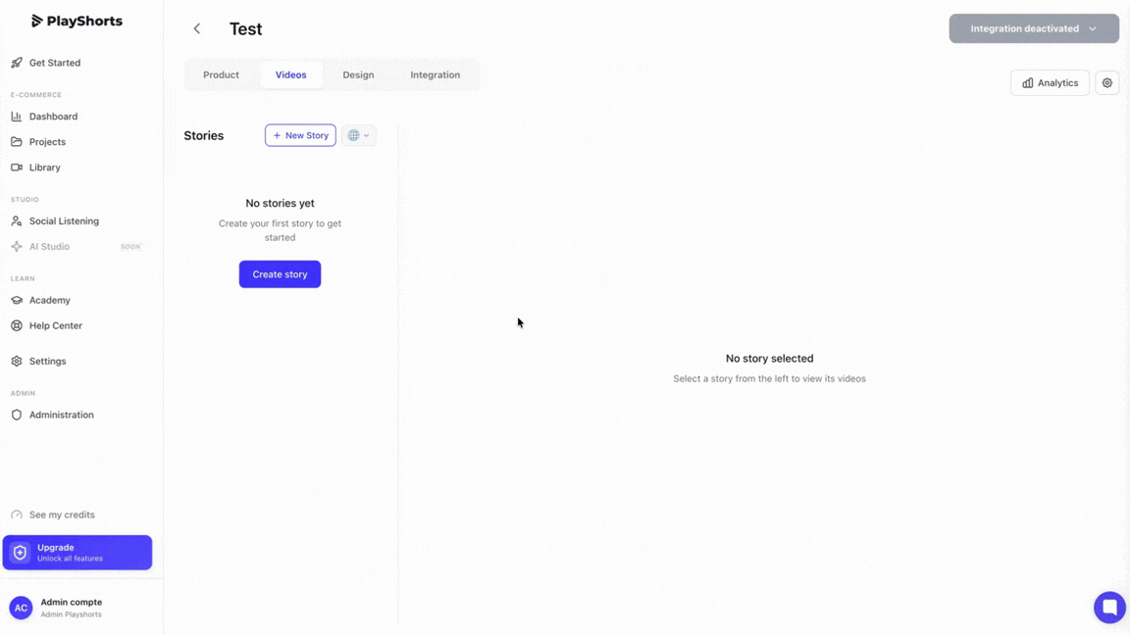Click the back arrow next to Test
Screen dimensions: 1130x635
point(197,28)
